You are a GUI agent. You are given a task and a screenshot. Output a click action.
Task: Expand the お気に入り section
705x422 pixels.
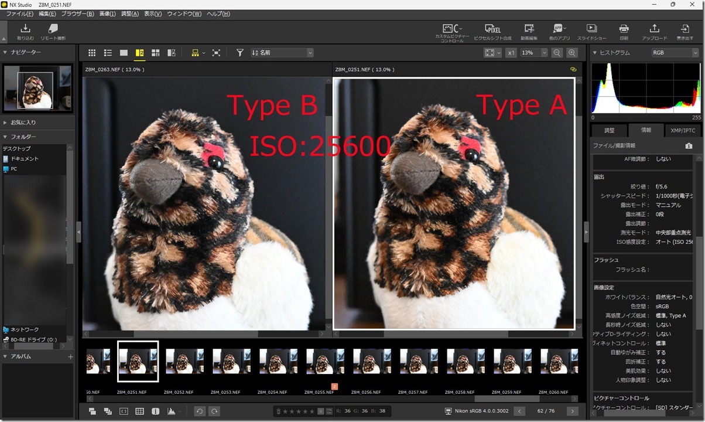coord(5,122)
